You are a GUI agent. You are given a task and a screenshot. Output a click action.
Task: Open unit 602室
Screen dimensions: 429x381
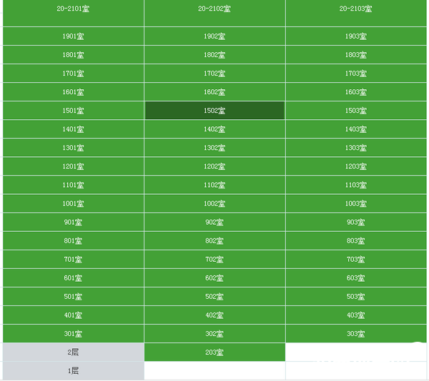pyautogui.click(x=214, y=278)
